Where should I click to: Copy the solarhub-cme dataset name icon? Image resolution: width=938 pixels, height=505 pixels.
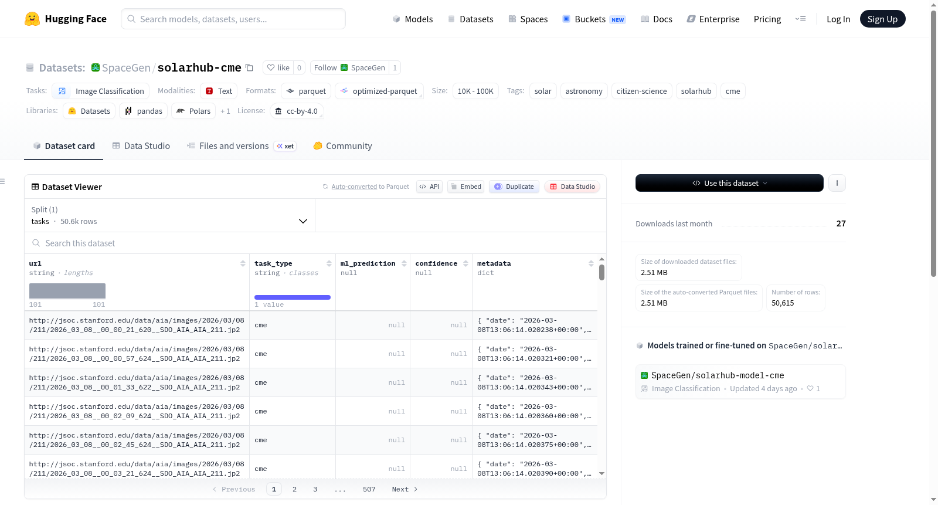tap(249, 67)
